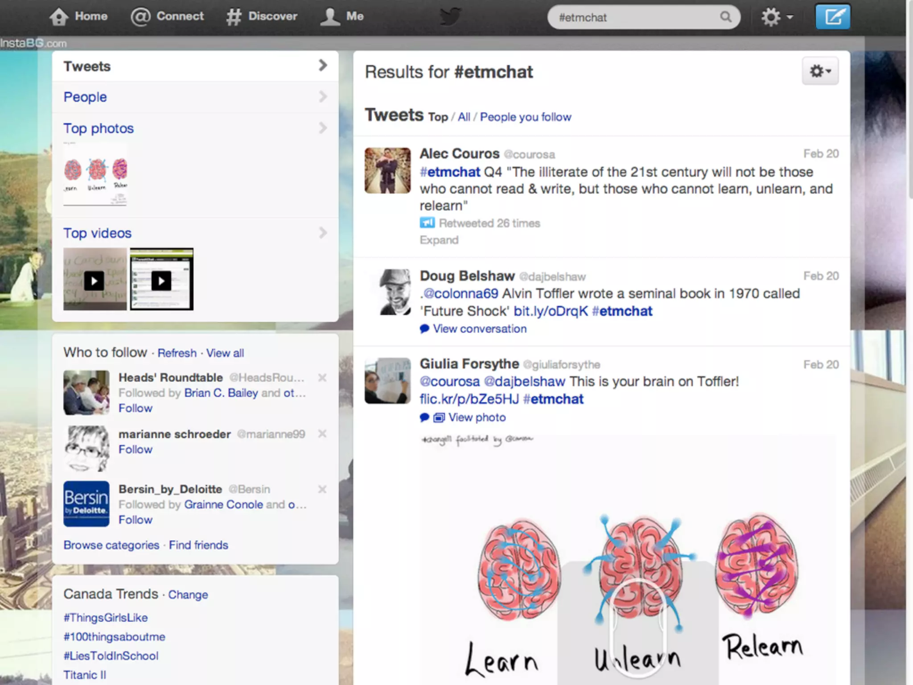
Task: Click the compose new tweet icon
Action: point(833,17)
